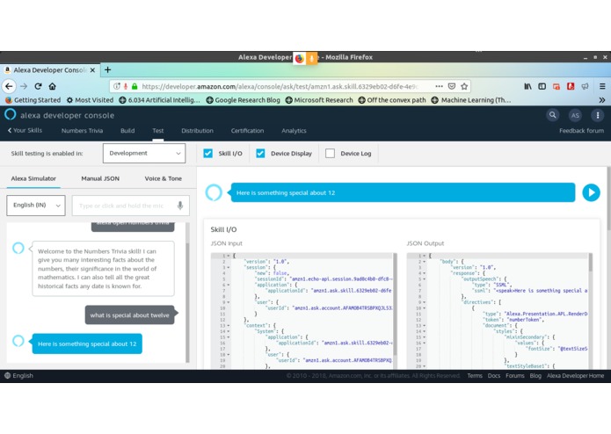
Task: Click the green padlock site security icon
Action: [x=135, y=86]
